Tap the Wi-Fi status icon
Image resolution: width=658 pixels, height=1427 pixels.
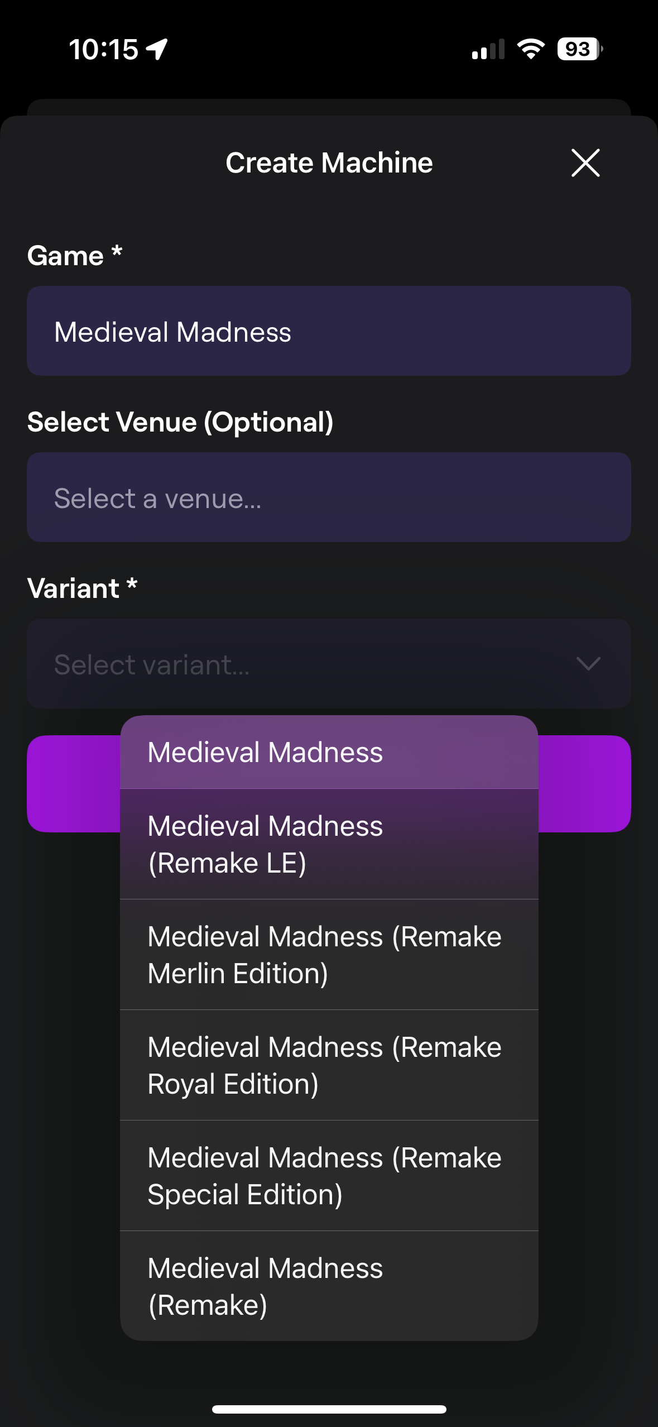coord(529,50)
